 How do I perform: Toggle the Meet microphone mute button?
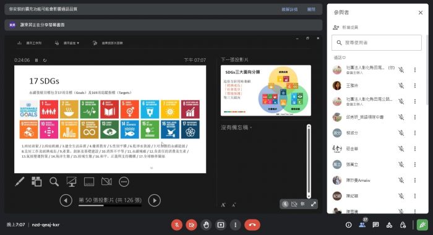[177, 224]
